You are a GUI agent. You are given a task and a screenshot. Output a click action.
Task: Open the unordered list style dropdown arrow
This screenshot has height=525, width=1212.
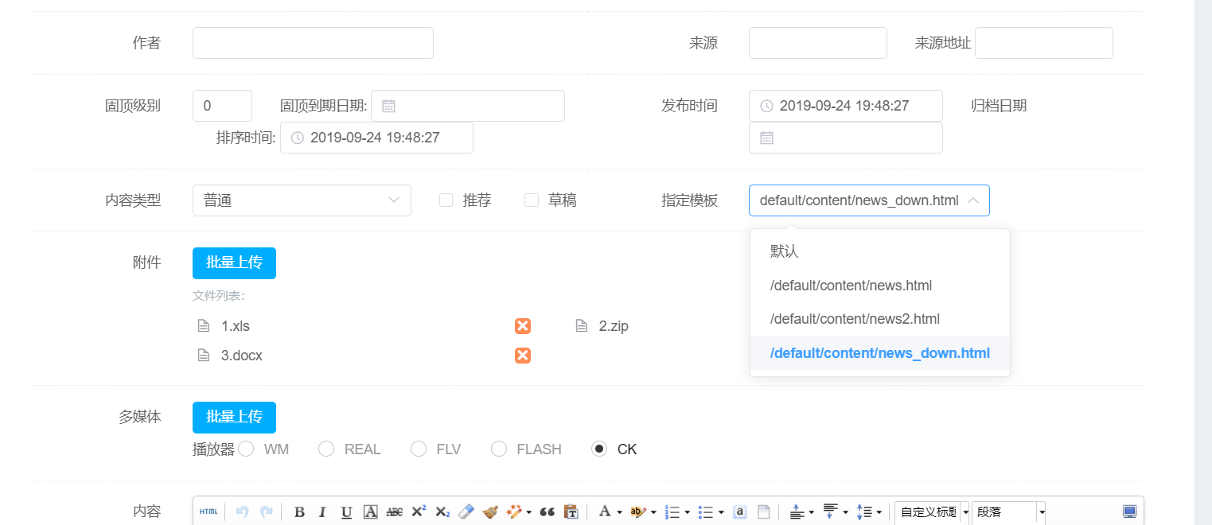(x=721, y=512)
